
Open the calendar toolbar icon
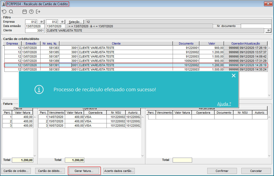tap(25, 12)
